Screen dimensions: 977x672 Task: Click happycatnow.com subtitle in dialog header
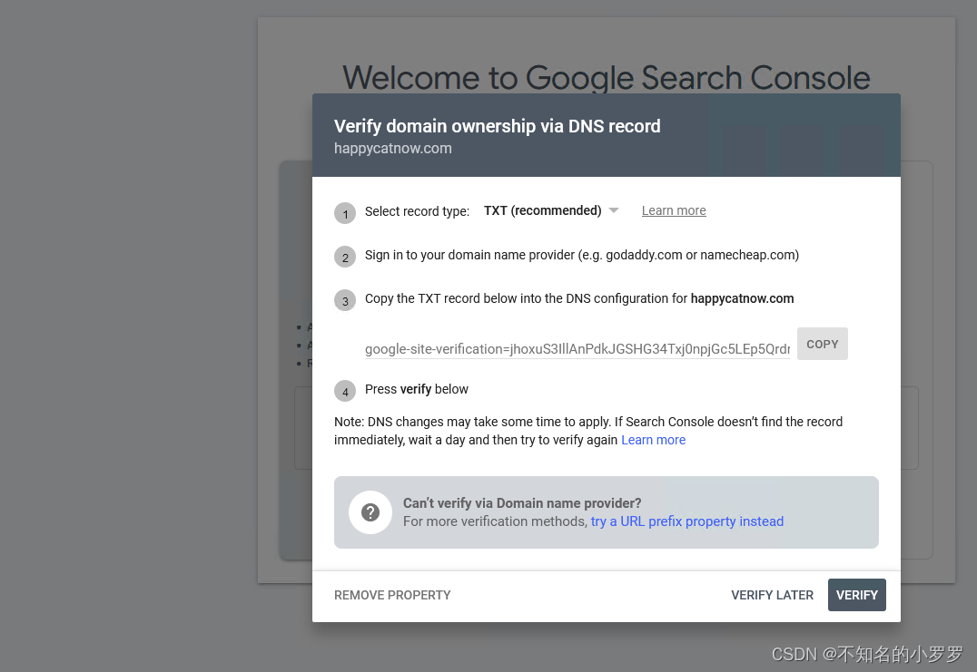coord(392,149)
